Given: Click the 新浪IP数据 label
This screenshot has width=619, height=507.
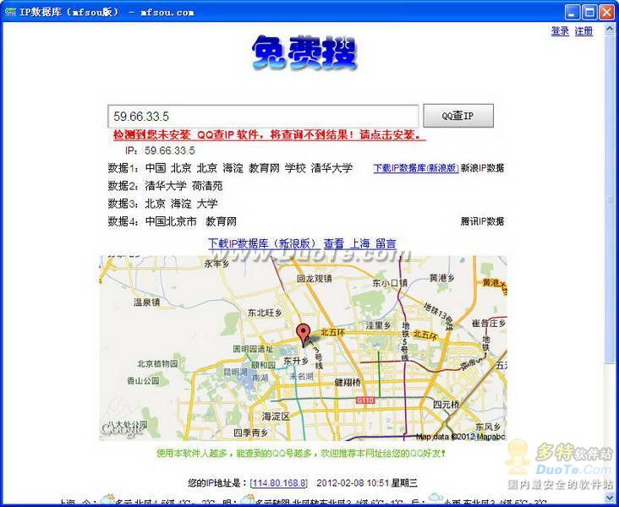Looking at the screenshot, I should [x=482, y=167].
